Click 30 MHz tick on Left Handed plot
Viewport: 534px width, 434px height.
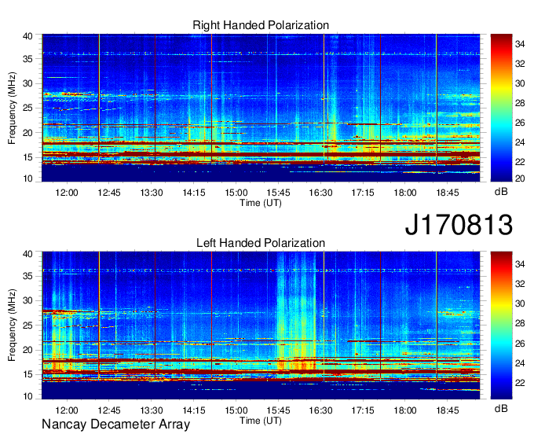(x=27, y=300)
